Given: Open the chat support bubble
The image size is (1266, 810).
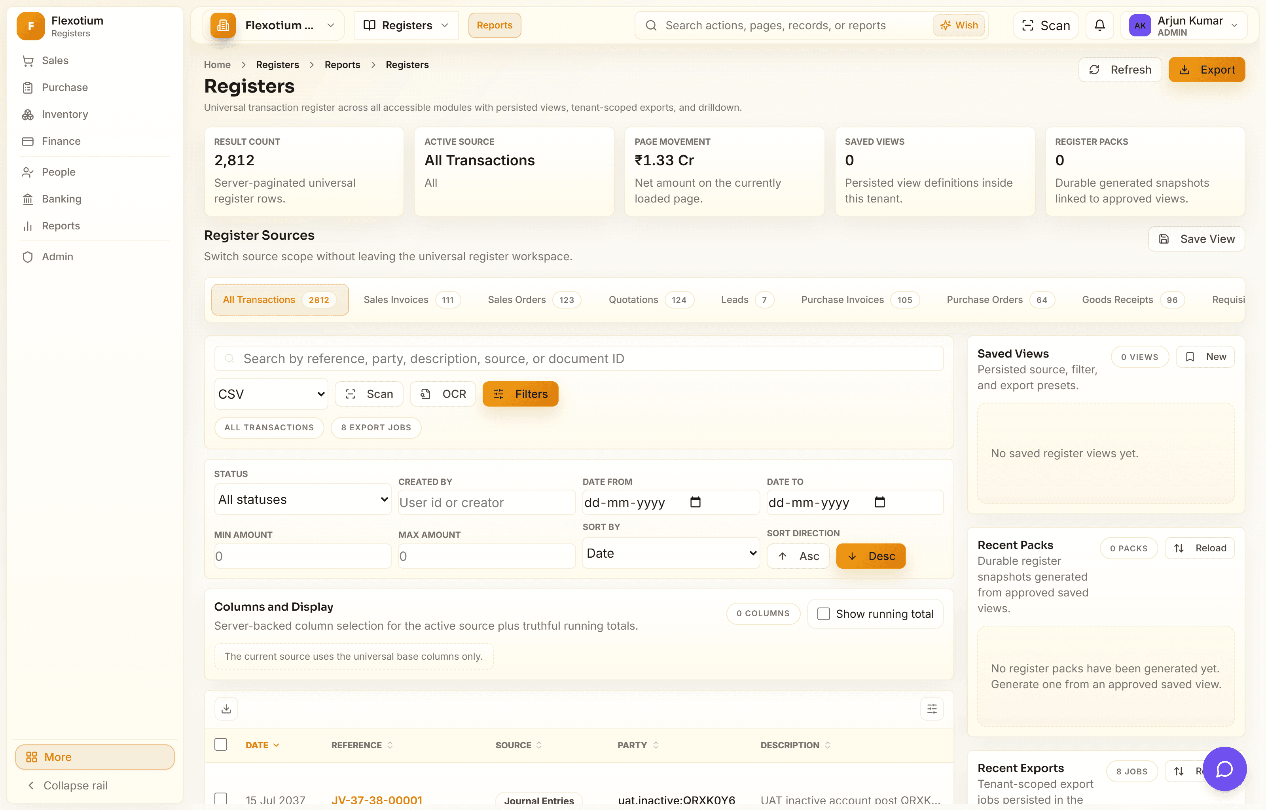Looking at the screenshot, I should click(1224, 768).
